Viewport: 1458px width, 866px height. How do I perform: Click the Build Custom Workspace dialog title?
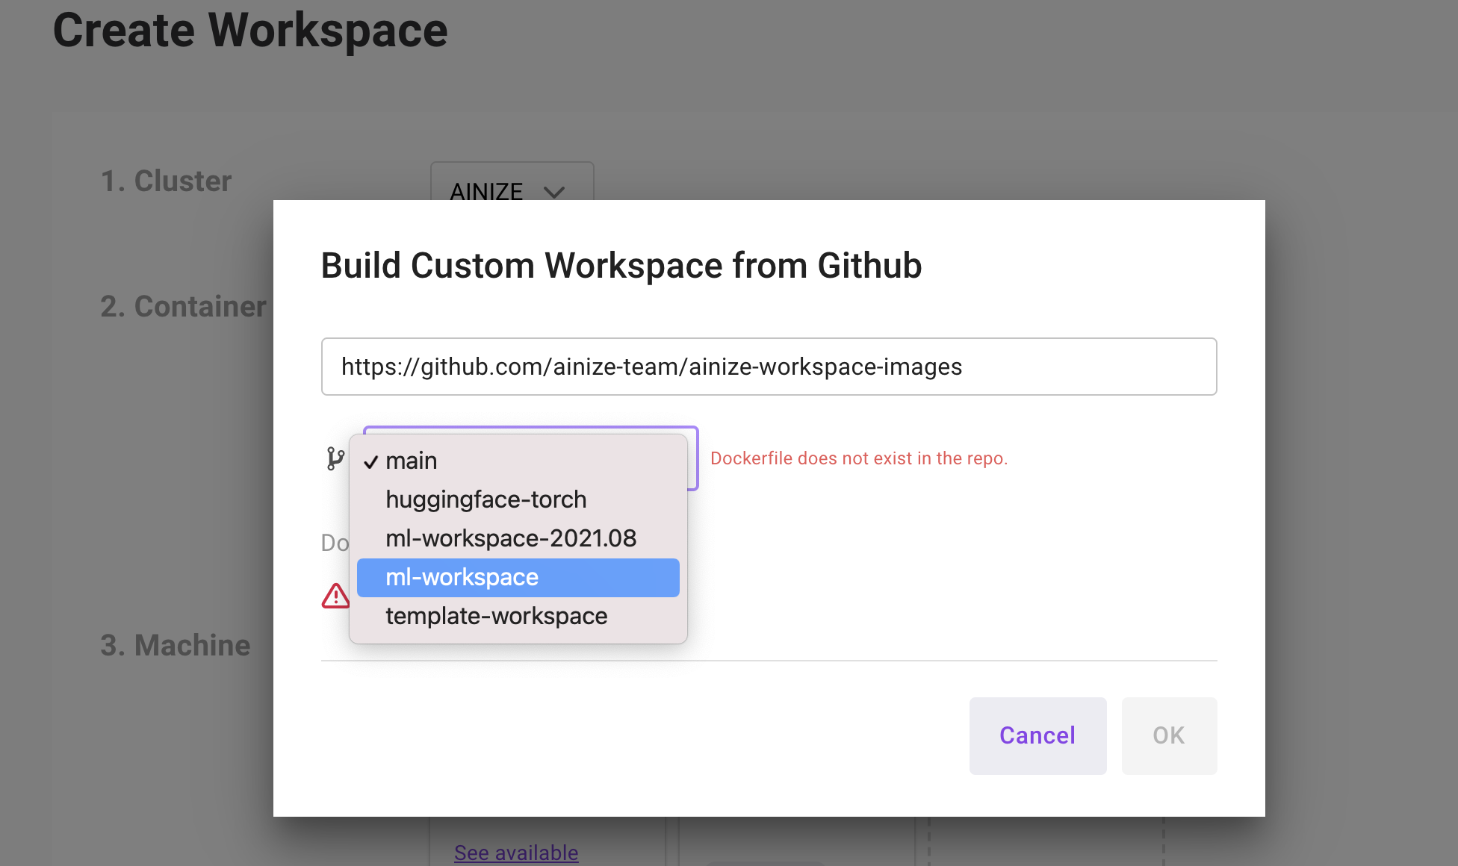(621, 266)
